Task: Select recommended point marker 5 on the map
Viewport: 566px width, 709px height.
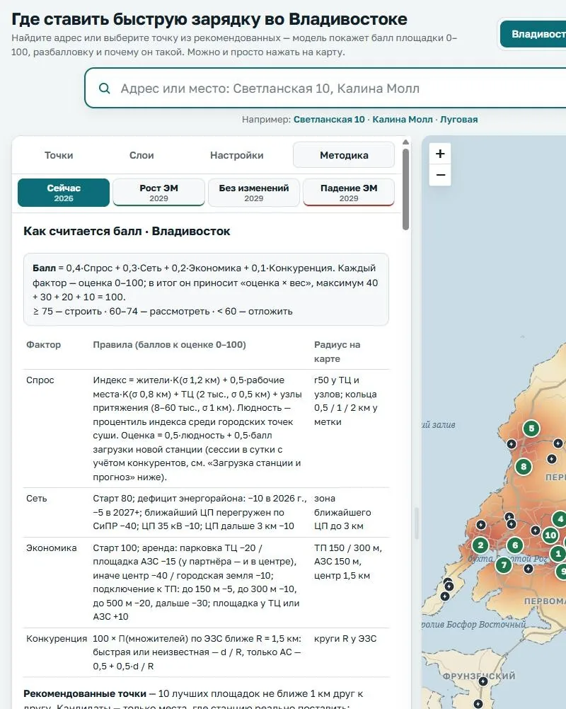Action: point(531,429)
